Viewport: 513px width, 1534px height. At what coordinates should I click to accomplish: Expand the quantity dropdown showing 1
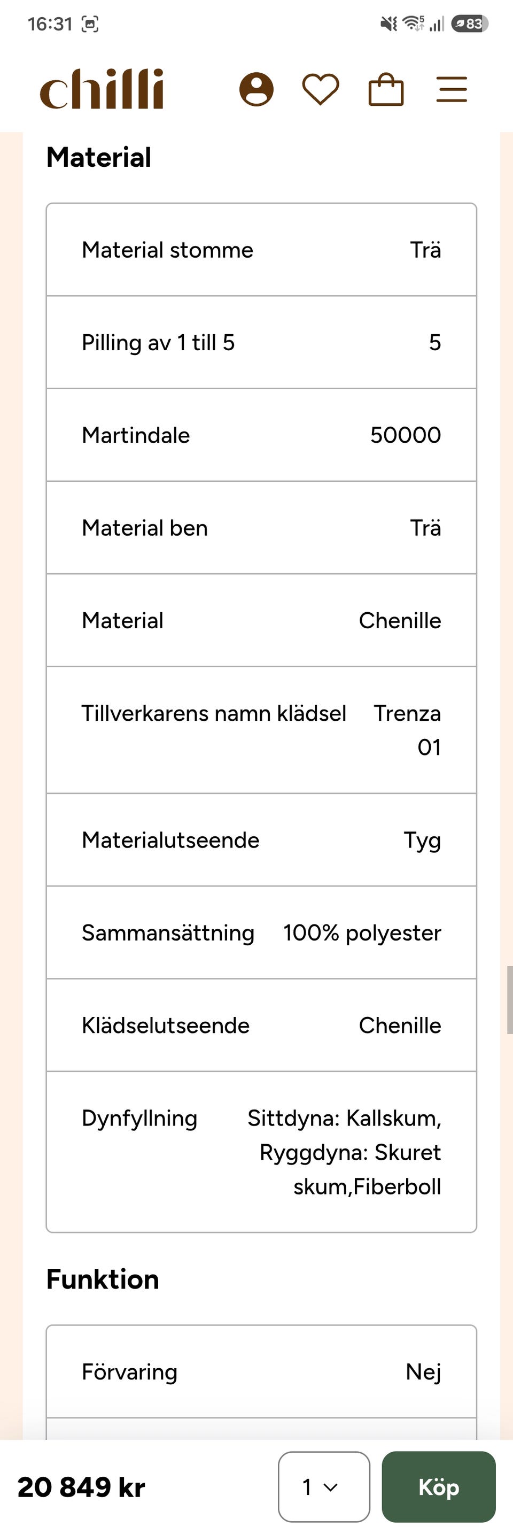pyautogui.click(x=324, y=1486)
